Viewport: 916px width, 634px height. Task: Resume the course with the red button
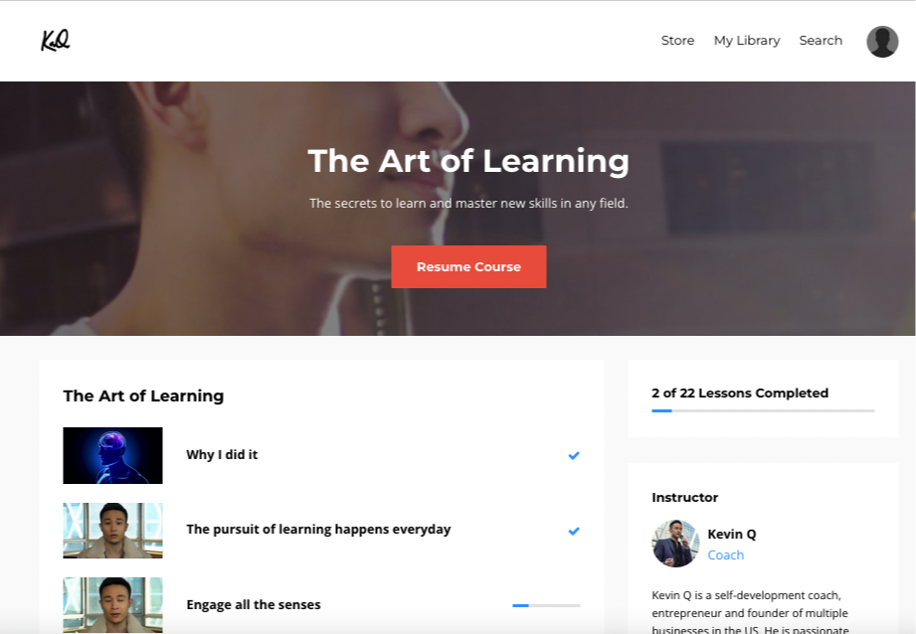tap(468, 266)
